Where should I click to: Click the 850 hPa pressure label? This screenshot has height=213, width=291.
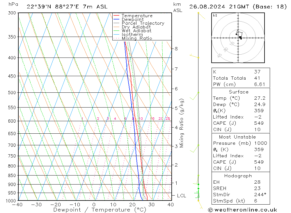click(x=12, y=175)
